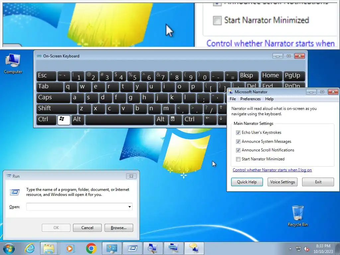Click the m key on keyboard

pyautogui.click(x=168, y=109)
